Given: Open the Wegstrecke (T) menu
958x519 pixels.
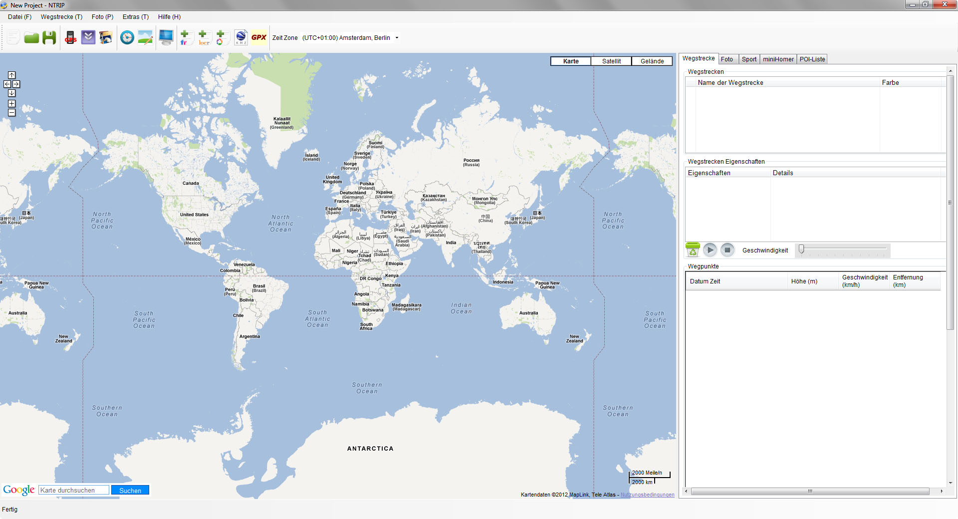Looking at the screenshot, I should 61,17.
